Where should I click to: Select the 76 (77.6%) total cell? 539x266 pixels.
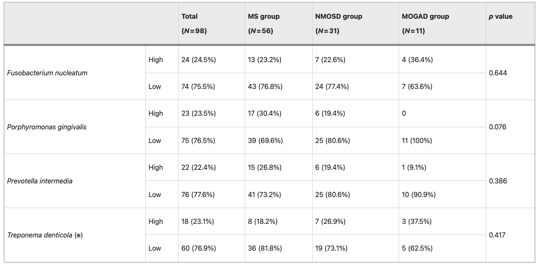198,194
